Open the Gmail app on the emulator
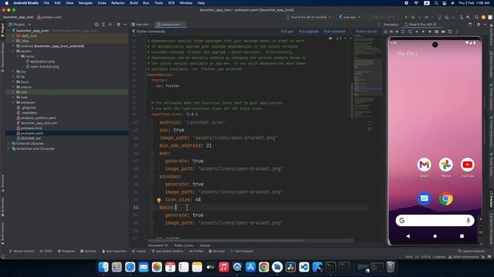 pyautogui.click(x=424, y=165)
